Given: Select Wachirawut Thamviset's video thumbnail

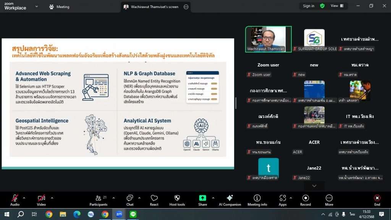Looking at the screenshot, I should point(268,39).
